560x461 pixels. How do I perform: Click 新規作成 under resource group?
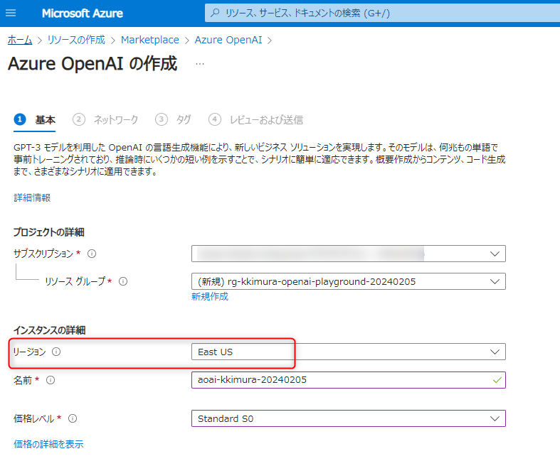(210, 296)
